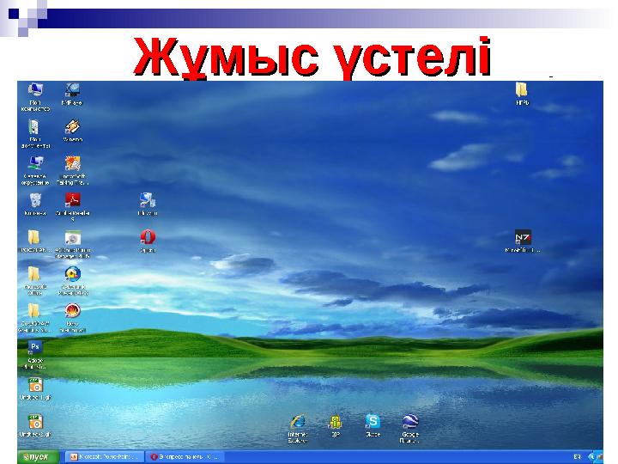Open the N7 Mass Effect shortcut
This screenshot has height=464, width=618.
pyautogui.click(x=523, y=237)
